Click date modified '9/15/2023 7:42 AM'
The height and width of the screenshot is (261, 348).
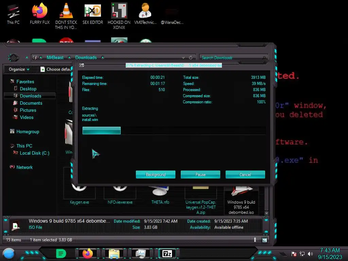point(161,221)
